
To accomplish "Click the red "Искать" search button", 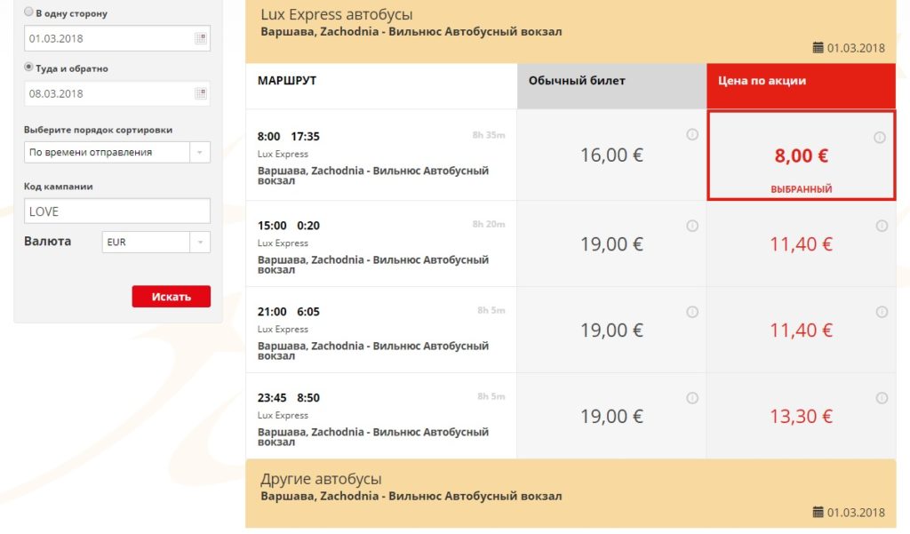I will pos(171,296).
